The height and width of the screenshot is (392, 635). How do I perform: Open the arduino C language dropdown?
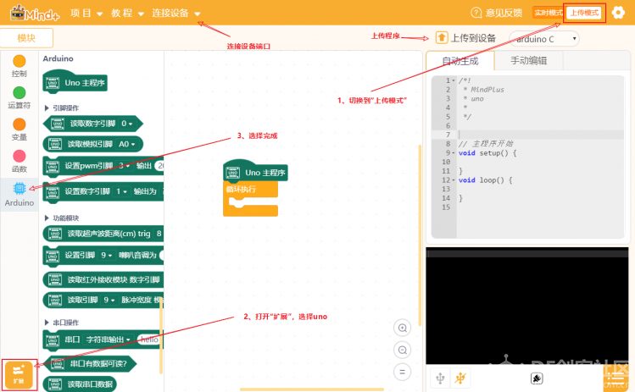(x=544, y=39)
